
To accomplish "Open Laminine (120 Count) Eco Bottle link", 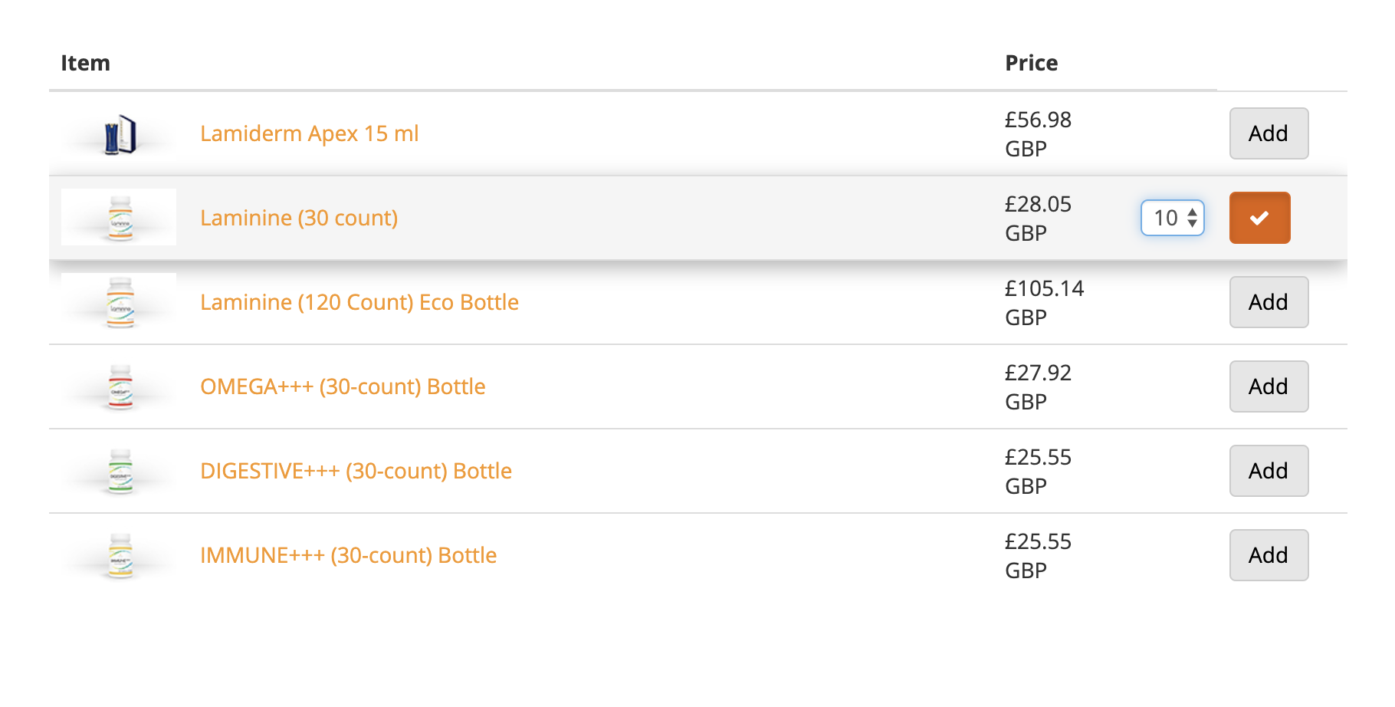I will click(359, 302).
